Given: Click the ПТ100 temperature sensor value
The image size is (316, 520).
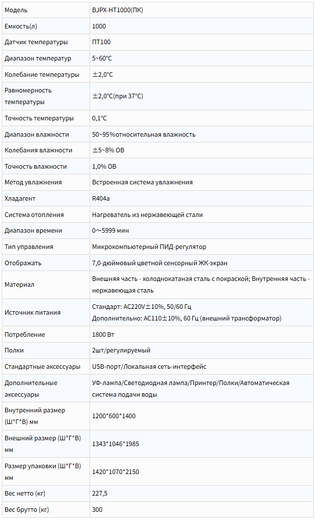Looking at the screenshot, I should (101, 42).
